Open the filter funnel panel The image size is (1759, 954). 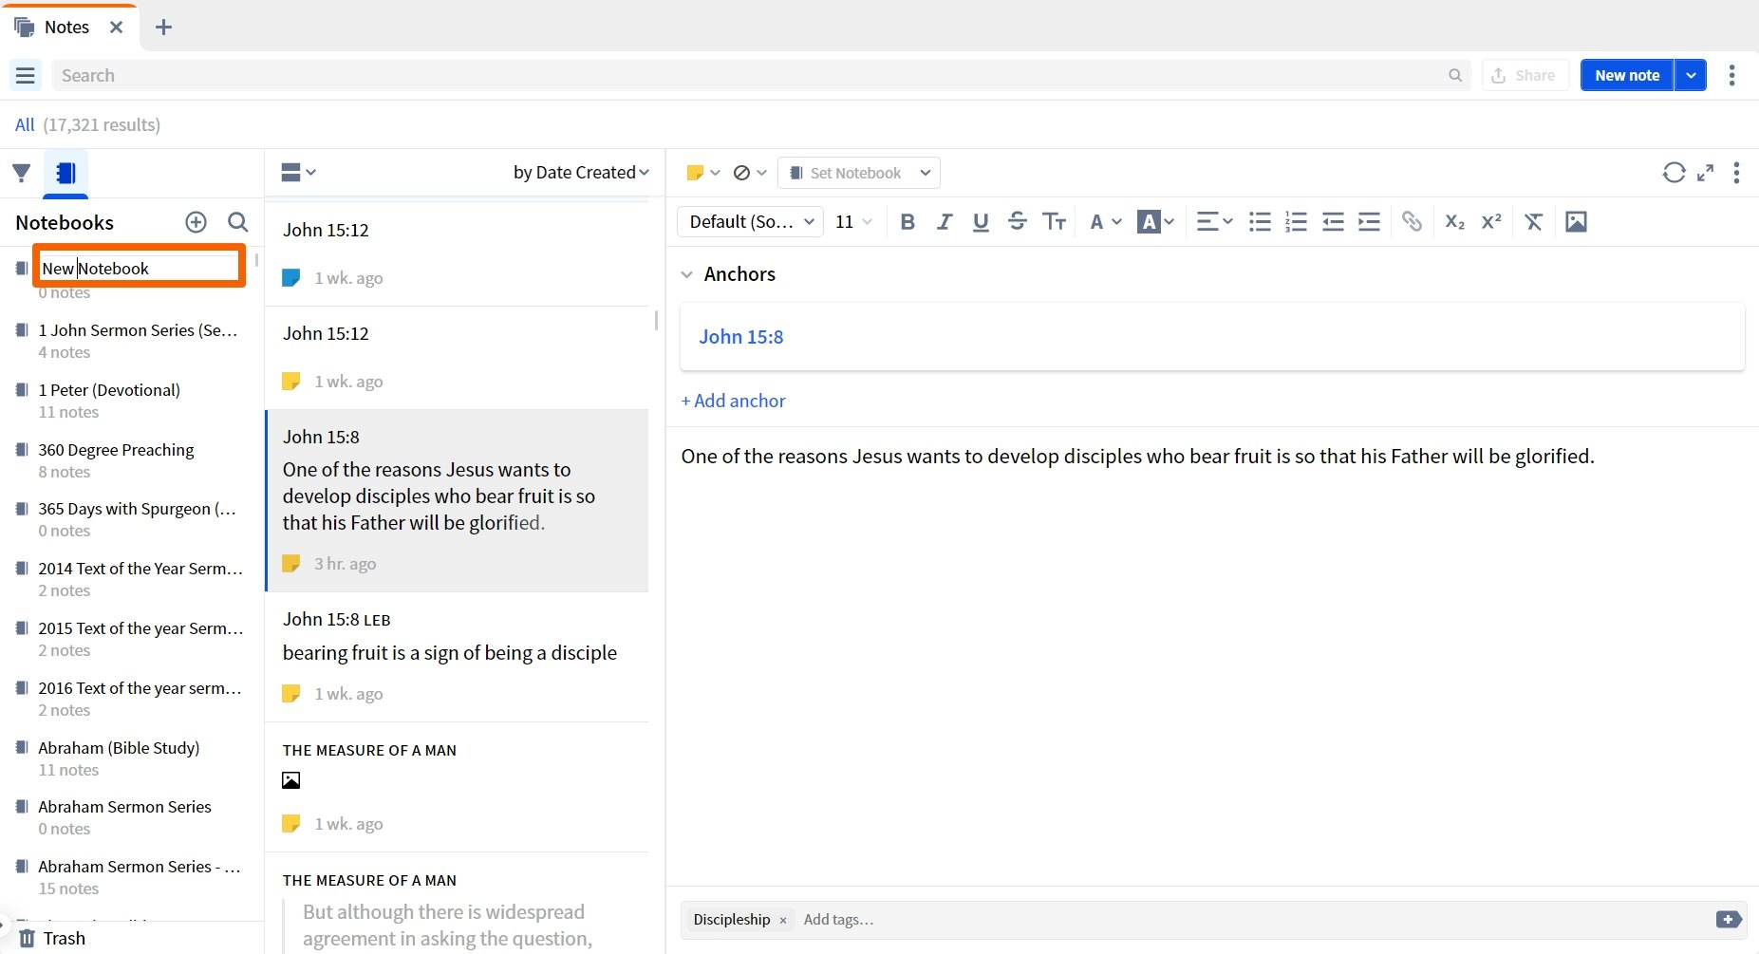21,173
